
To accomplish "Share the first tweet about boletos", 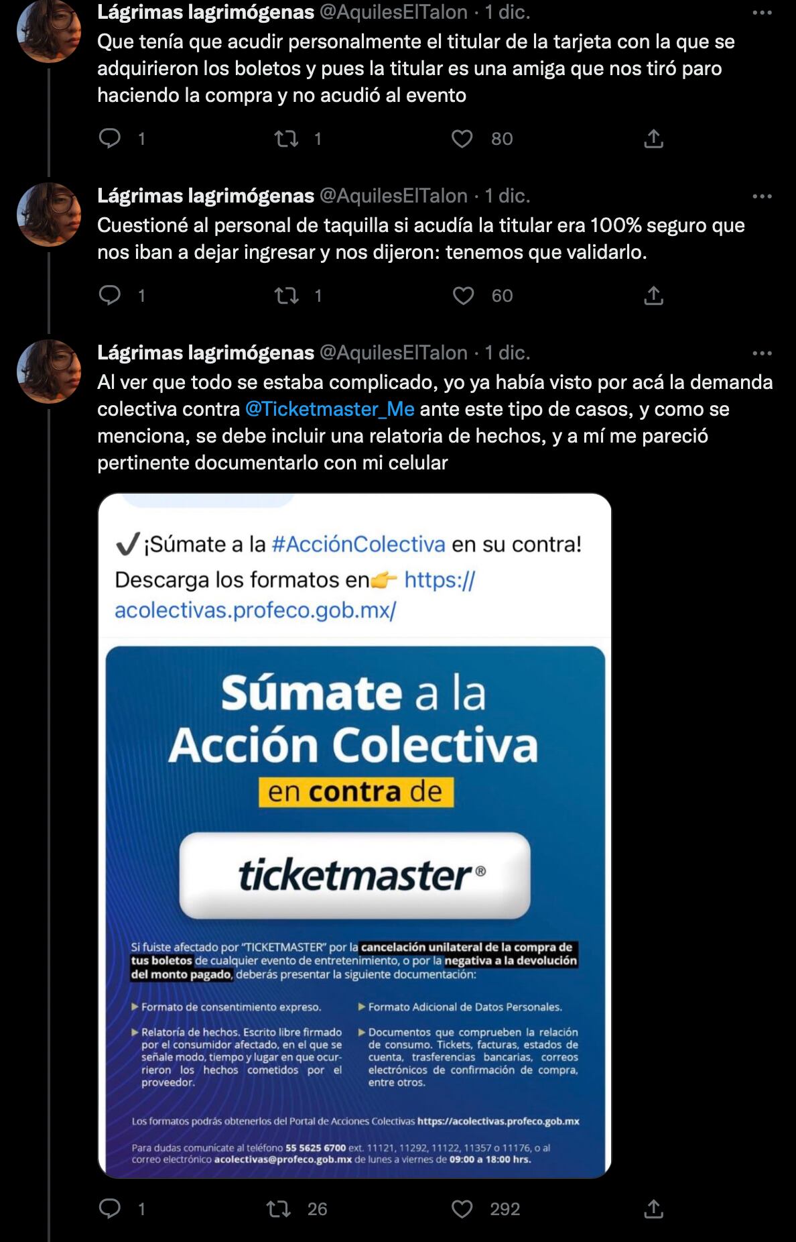I will tap(653, 139).
